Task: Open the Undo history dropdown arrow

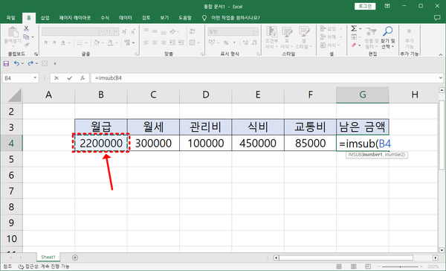Action: [22, 63]
